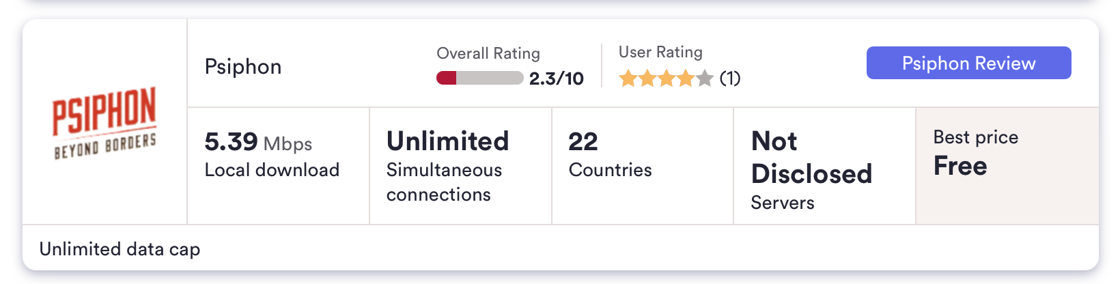Click the Local download label

272,170
